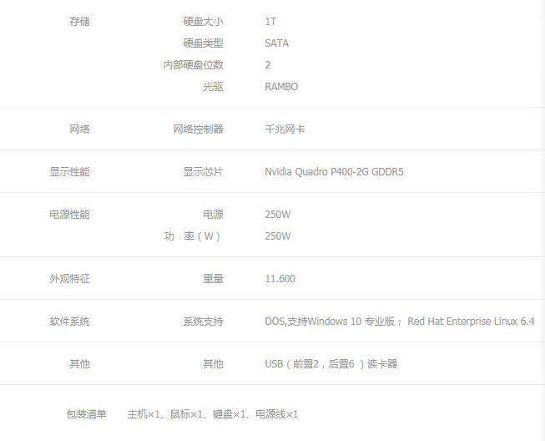
Task: Click the 250W value beside 功率（W）
Action: (x=277, y=236)
